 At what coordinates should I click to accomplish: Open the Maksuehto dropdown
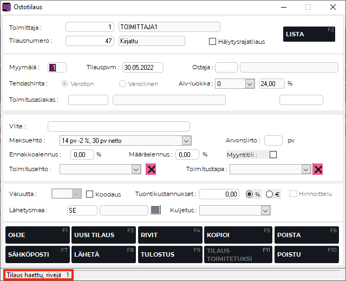click(x=186, y=141)
